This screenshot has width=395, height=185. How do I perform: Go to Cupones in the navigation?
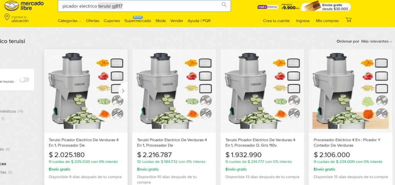[x=112, y=21]
